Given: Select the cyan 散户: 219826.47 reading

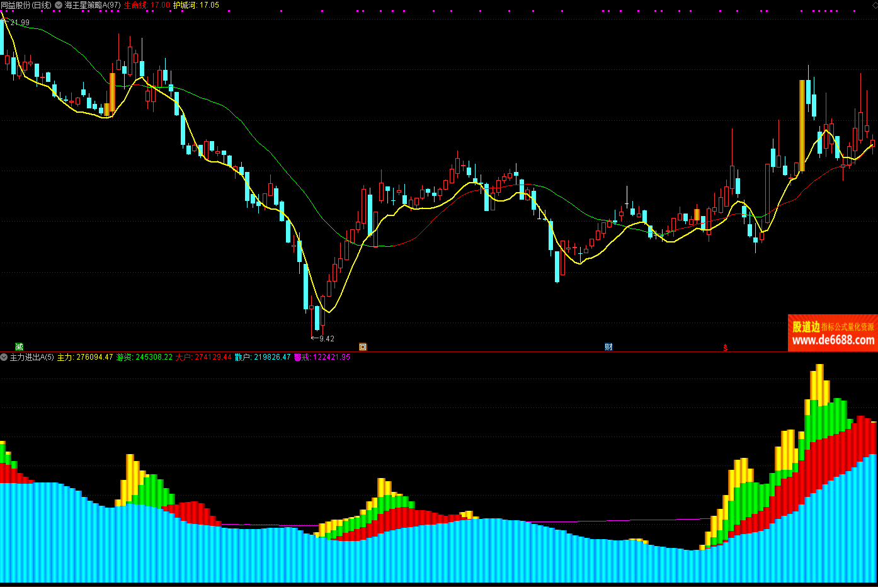Looking at the screenshot, I should coord(263,357).
